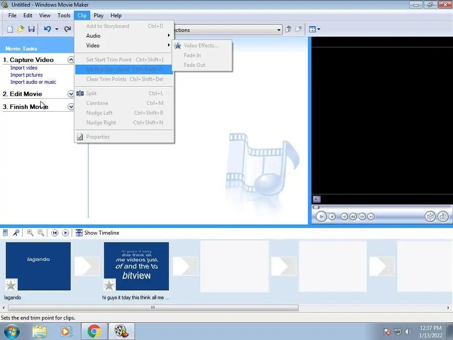Image resolution: width=453 pixels, height=340 pixels.
Task: Expand the Edit Movie section
Action: tap(71, 94)
